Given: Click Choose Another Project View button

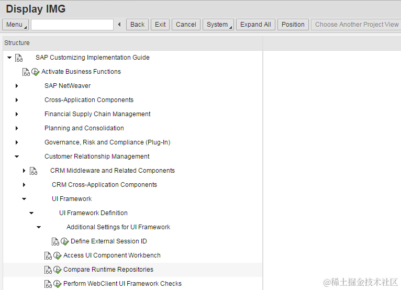Looking at the screenshot, I should click(357, 25).
